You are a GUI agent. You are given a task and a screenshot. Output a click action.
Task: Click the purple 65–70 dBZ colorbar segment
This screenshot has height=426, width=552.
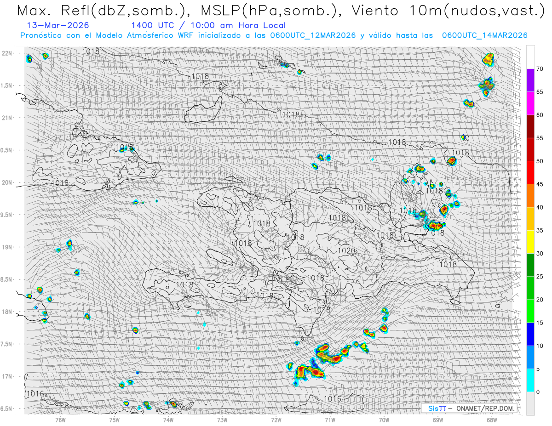[530, 80]
